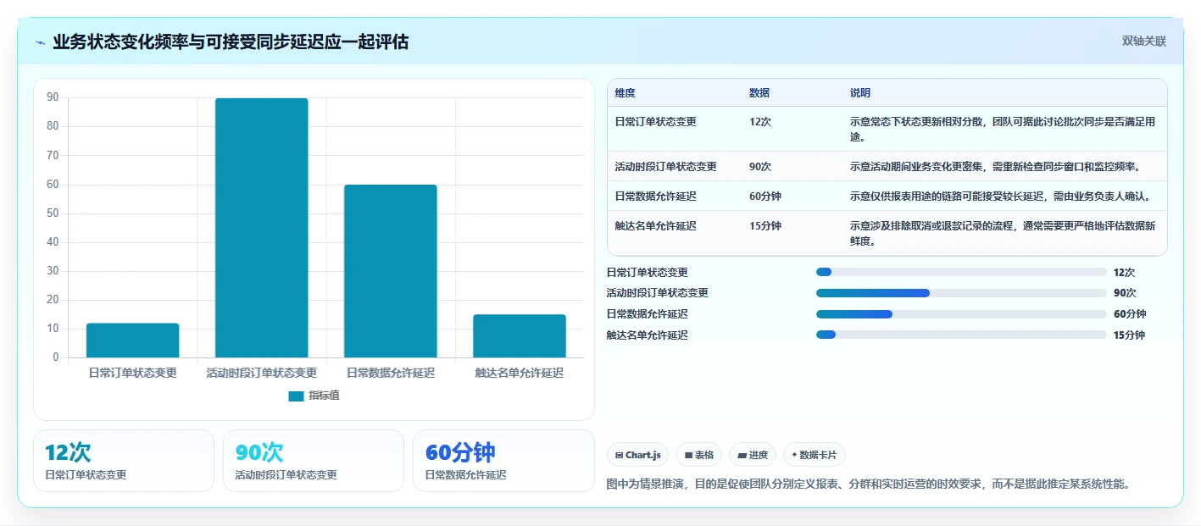Viewport: 1201px width, 526px height.
Task: Click the 数据 column header
Action: pos(759,93)
